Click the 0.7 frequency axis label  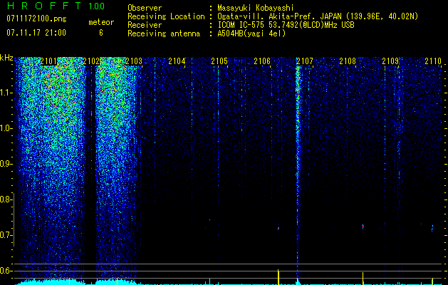(6, 235)
